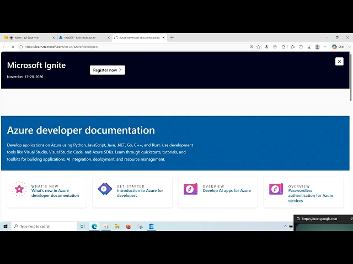Screen dimensions: 353x264
Task: Click Microsoft Edge taskbar icon
Action: 94,226
